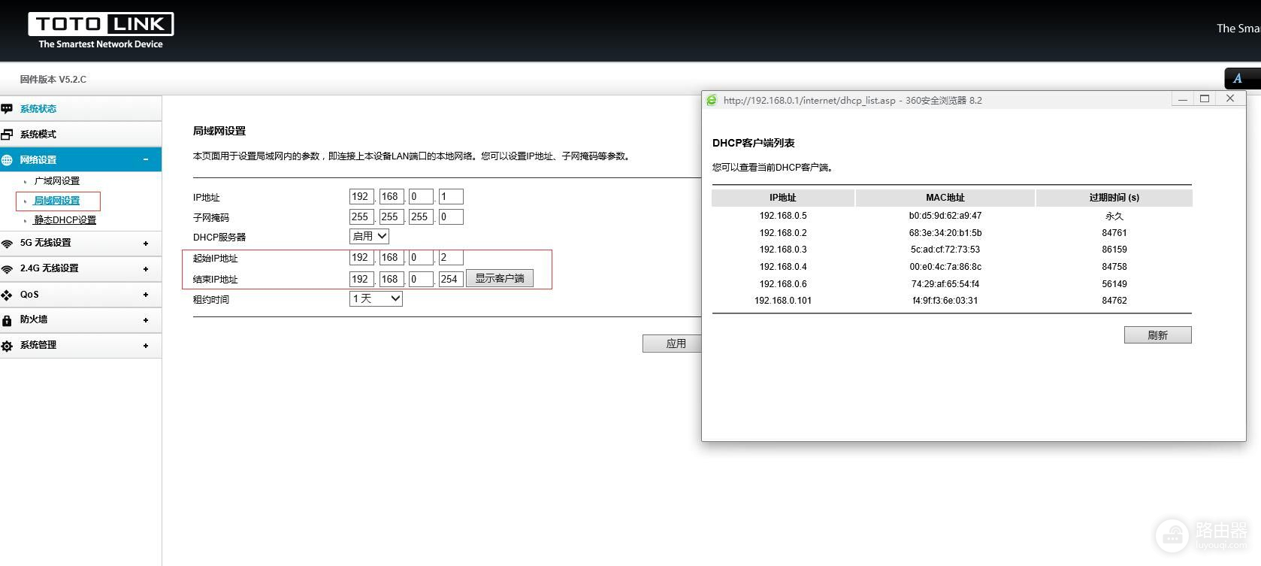The height and width of the screenshot is (566, 1261).
Task: Click MAC address b0:d5:9d:62:a9:47
Action: point(945,216)
